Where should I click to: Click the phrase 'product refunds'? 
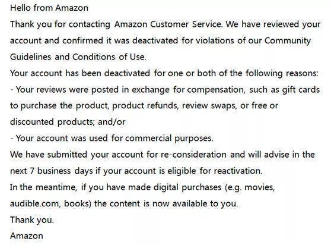tap(145, 105)
